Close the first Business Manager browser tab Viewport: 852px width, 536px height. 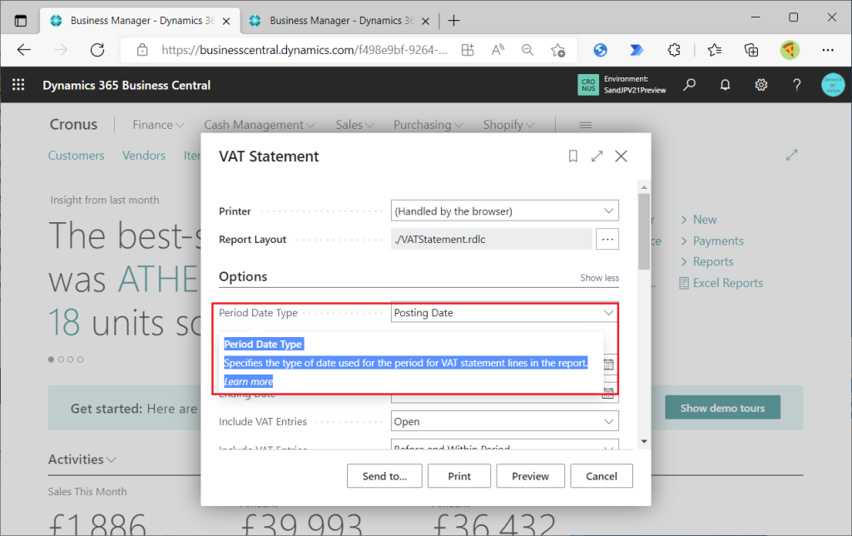pos(226,21)
